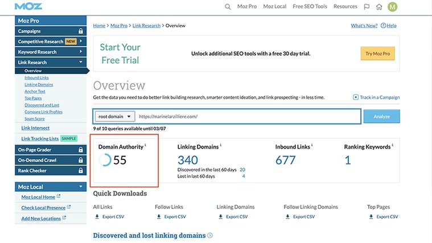Click the URL input field
432x243 pixels.
click(249, 117)
